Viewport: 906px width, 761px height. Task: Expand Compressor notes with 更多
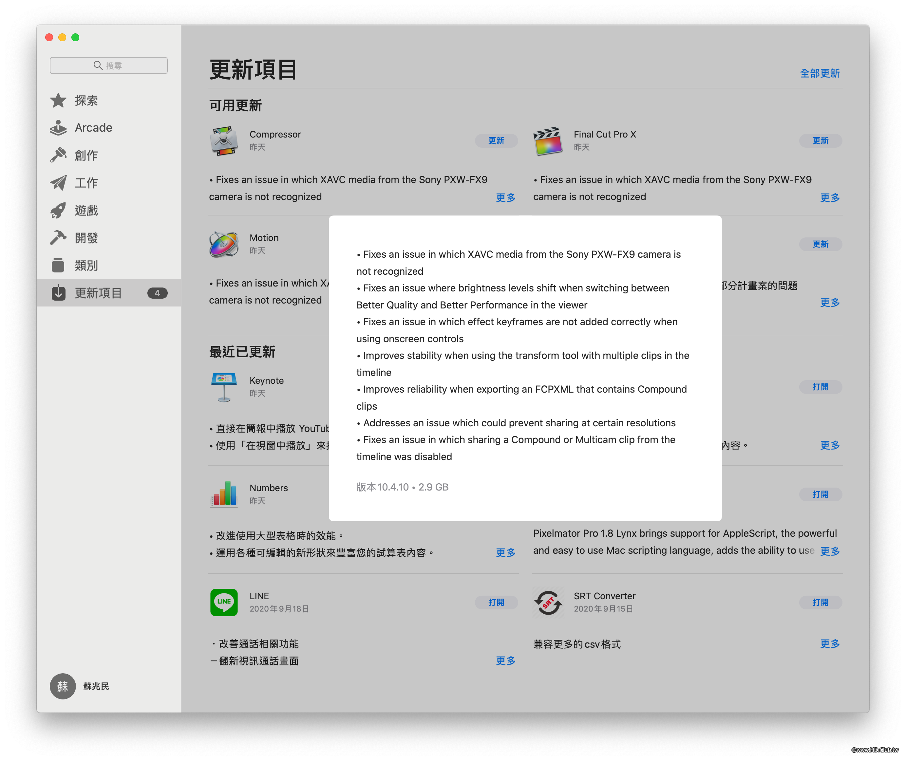coord(506,197)
